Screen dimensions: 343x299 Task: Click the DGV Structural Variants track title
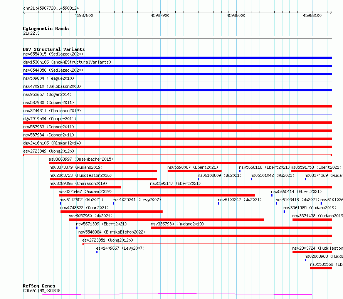(x=54, y=49)
